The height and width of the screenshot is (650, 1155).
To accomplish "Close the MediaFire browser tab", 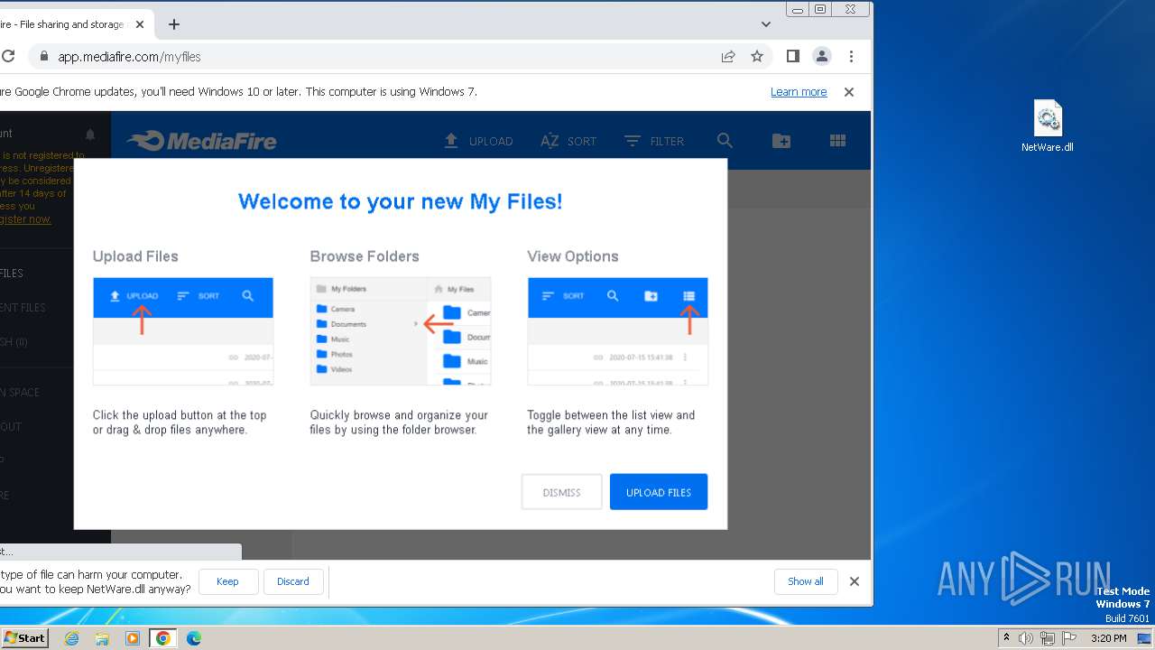I will pos(140,24).
